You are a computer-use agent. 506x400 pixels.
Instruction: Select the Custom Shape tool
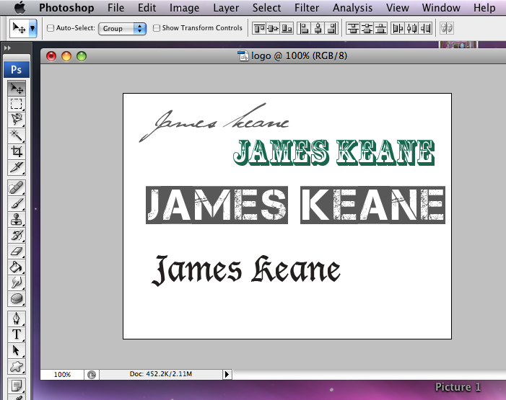click(17, 366)
